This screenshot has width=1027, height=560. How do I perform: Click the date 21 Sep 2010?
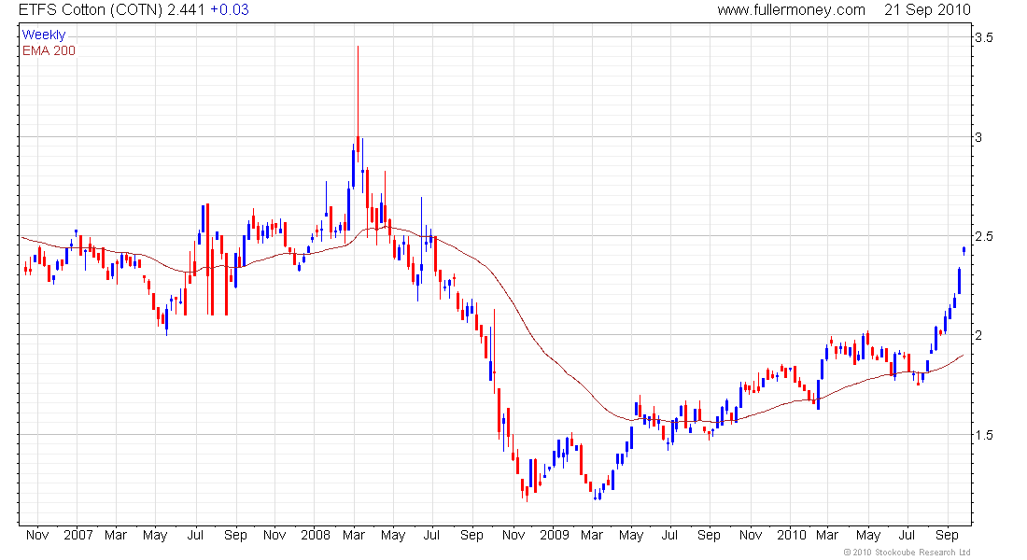[x=927, y=10]
